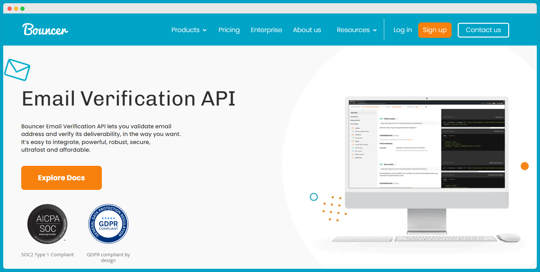The width and height of the screenshot is (540, 272).
Task: Click the orange Sign up button
Action: (x=435, y=30)
